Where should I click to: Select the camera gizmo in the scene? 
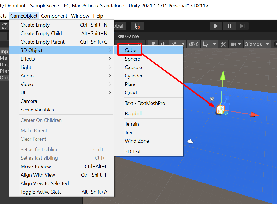tap(190, 141)
